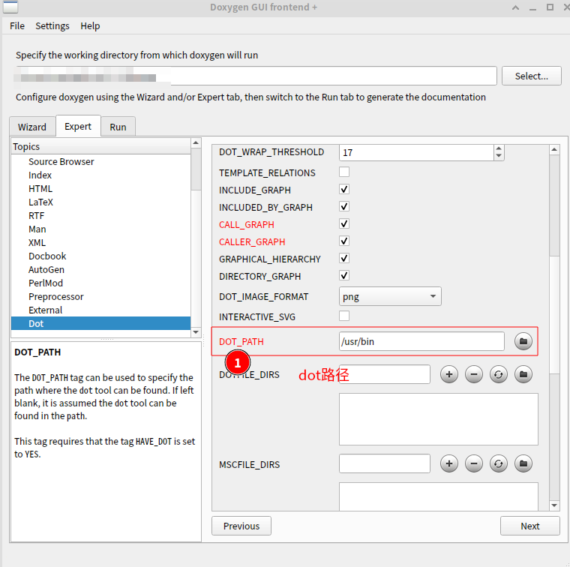Click DOT_WRAP_THRESHOLD value field
This screenshot has height=567, width=570.
point(416,153)
